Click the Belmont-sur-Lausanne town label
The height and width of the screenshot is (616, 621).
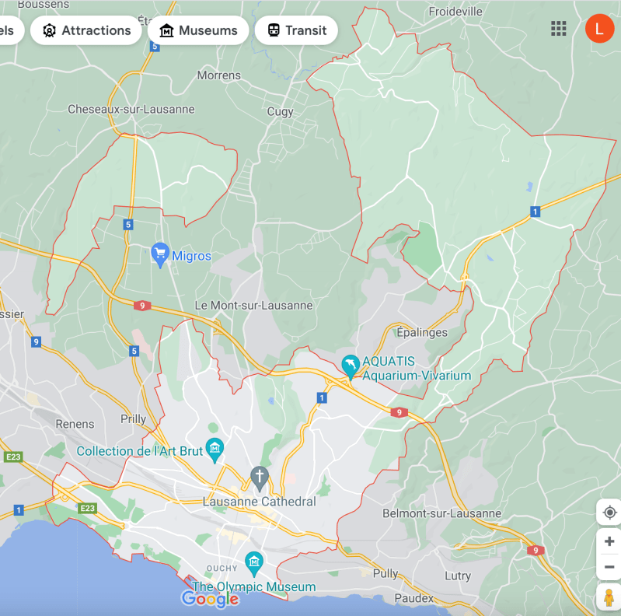[441, 513]
